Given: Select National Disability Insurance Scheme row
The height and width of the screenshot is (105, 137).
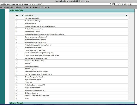Looking at the screenshot, I should [x=71, y=72].
